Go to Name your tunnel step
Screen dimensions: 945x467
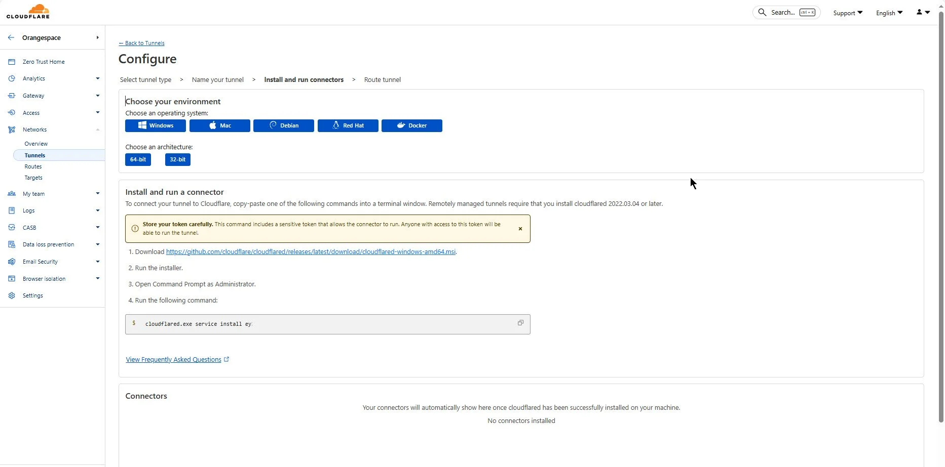pos(218,79)
